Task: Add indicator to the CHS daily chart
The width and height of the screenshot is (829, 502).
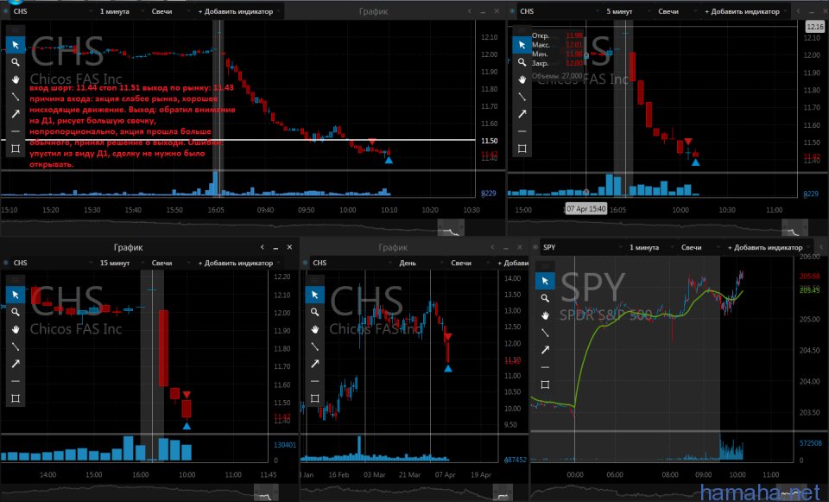Action: (512, 263)
